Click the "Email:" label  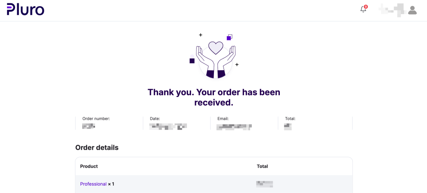click(x=223, y=119)
